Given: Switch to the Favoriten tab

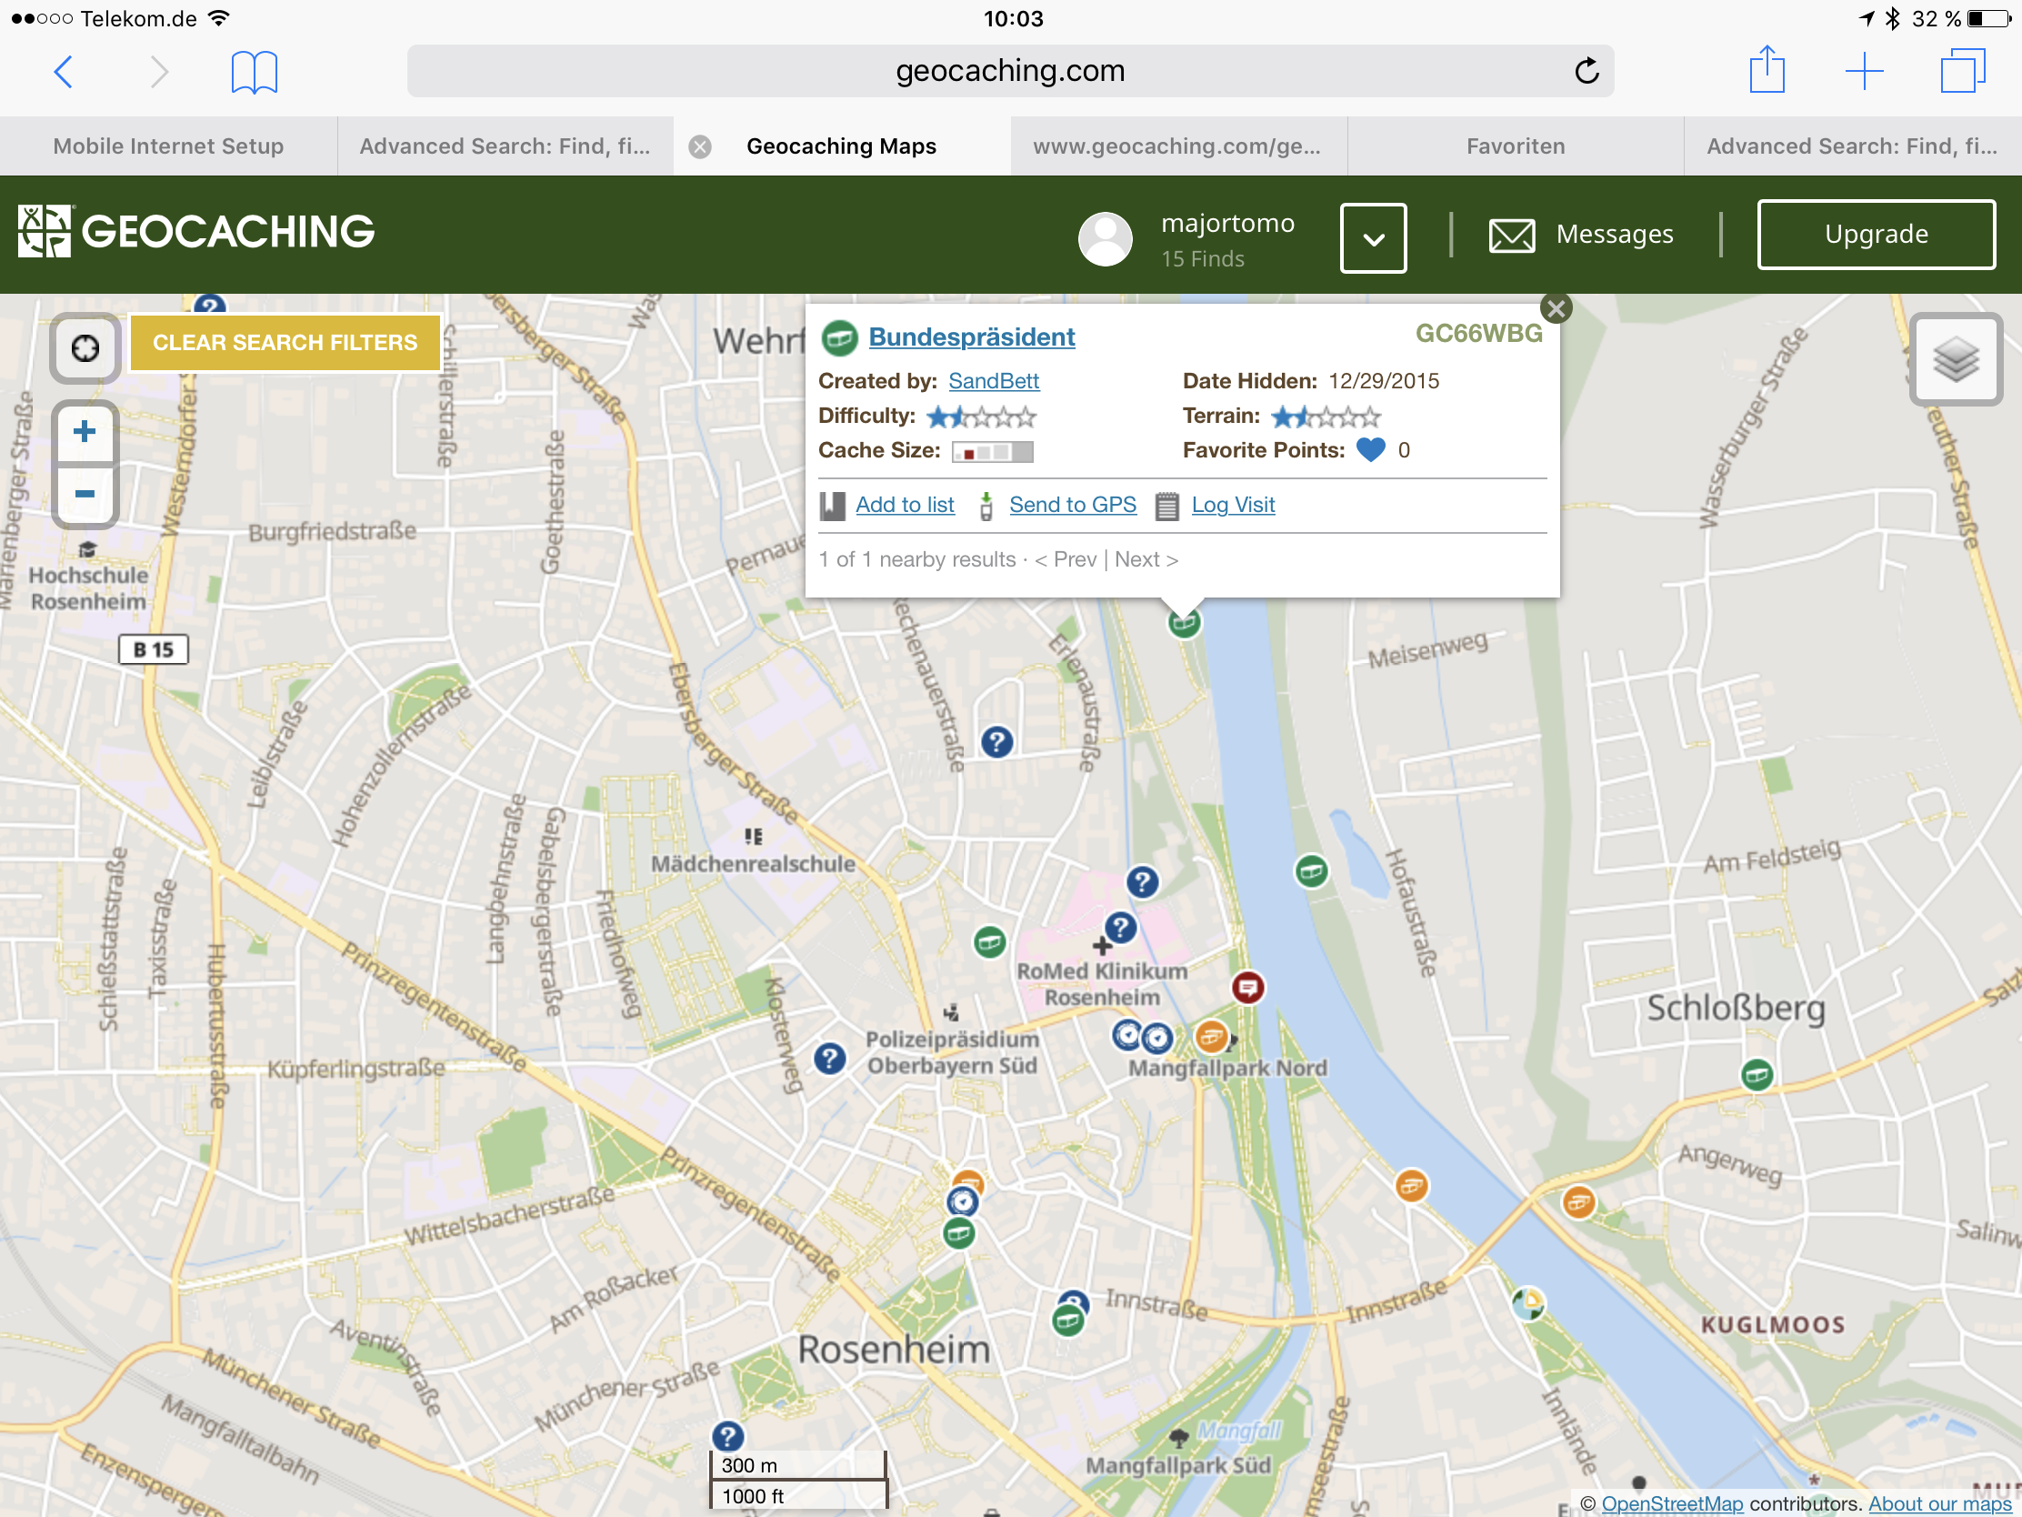Looking at the screenshot, I should [x=1515, y=146].
